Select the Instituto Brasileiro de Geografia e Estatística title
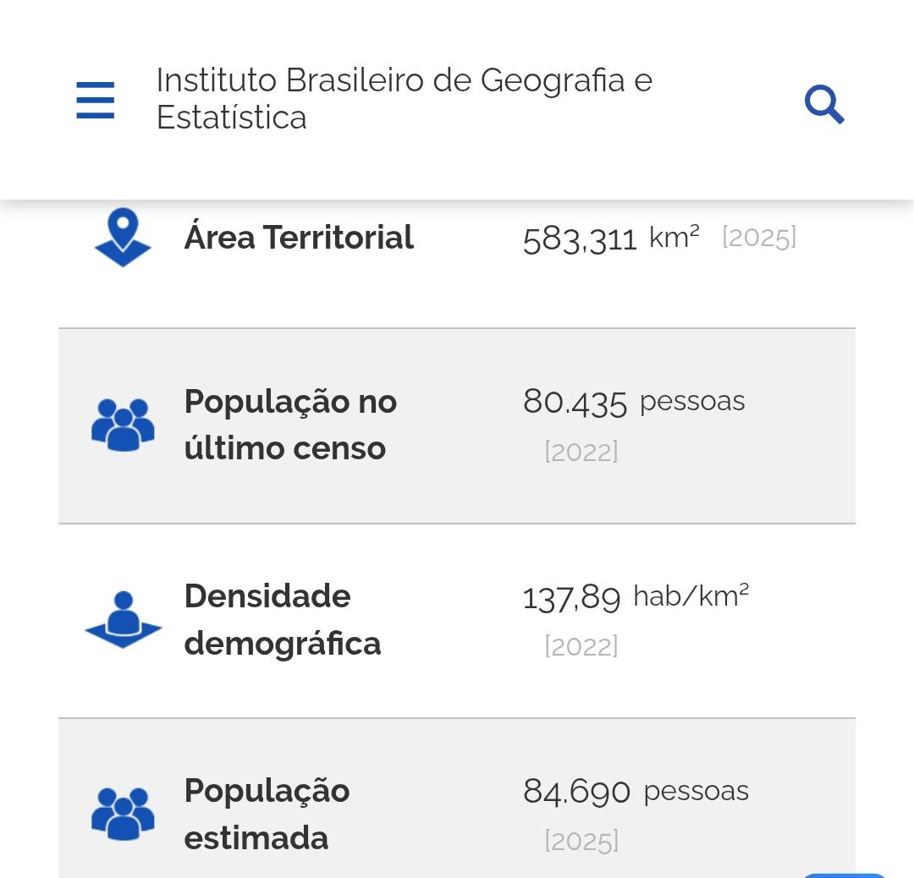 [404, 98]
